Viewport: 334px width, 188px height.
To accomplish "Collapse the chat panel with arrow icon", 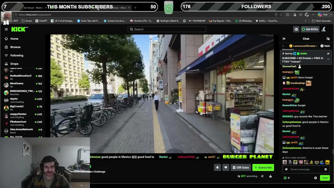I will coord(284,39).
